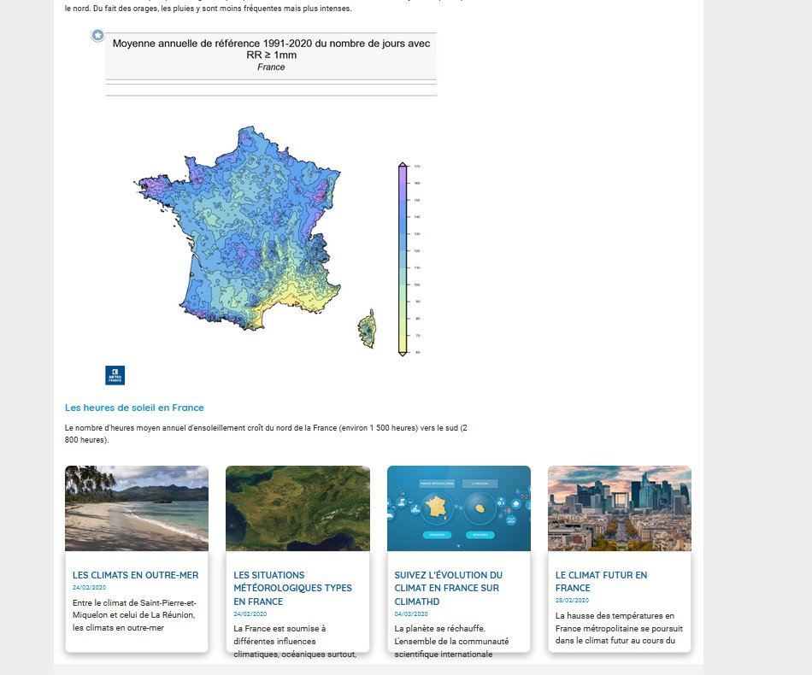Screen dimensions: 812x675
Task: Open the article Le climat futur en France
Action: [601, 581]
